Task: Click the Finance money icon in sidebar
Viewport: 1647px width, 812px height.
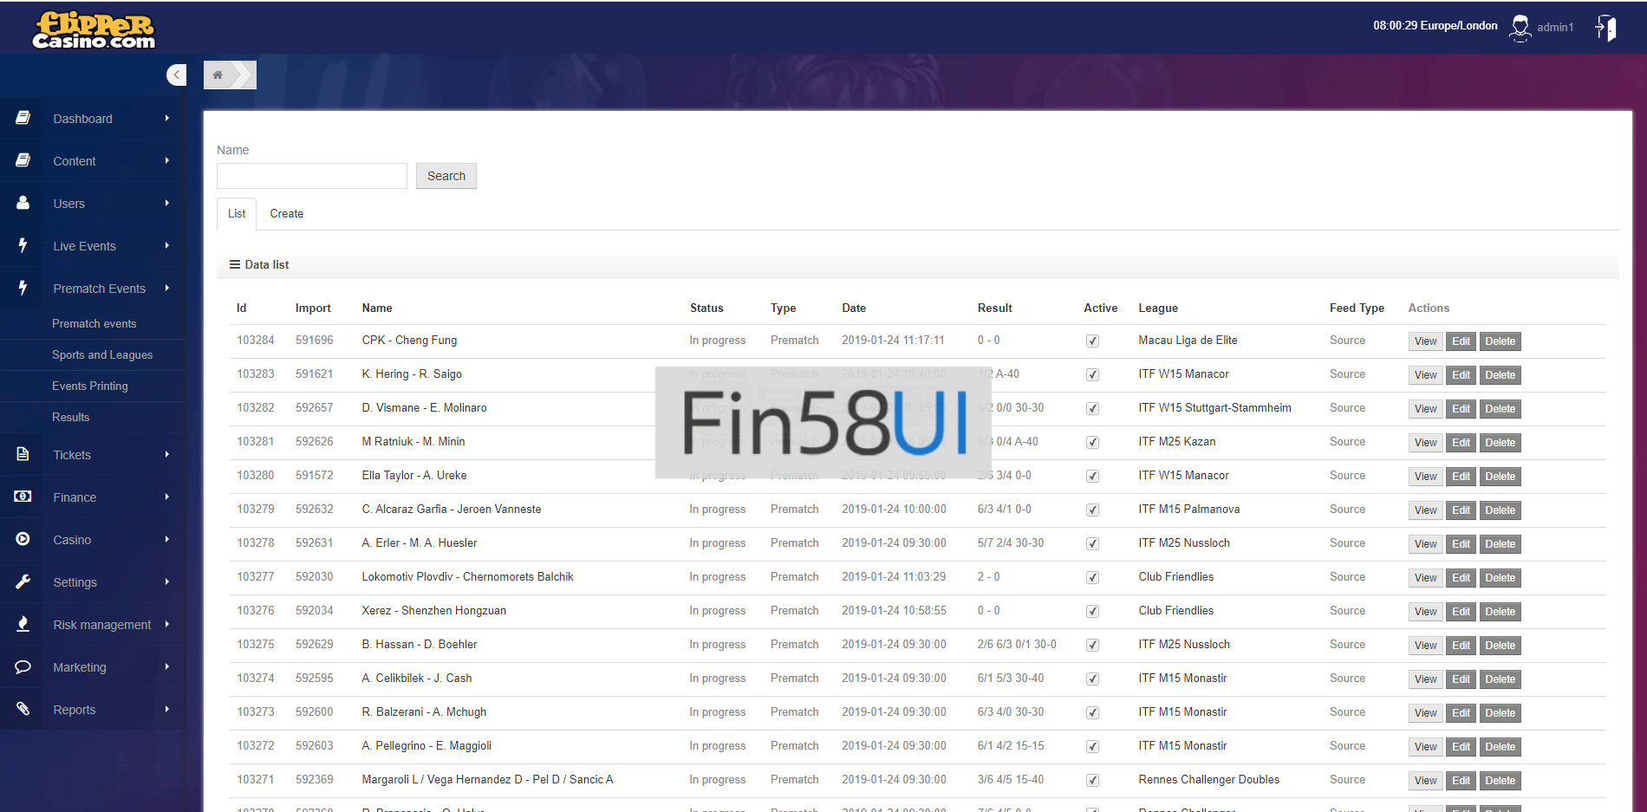Action: [23, 497]
